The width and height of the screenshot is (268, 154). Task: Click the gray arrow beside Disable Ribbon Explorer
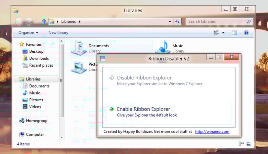[112, 78]
